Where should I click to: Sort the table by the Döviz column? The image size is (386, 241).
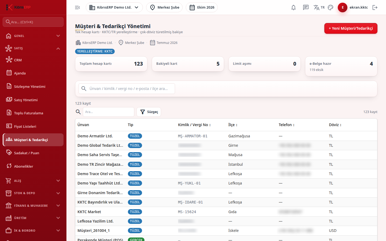pyautogui.click(x=335, y=125)
